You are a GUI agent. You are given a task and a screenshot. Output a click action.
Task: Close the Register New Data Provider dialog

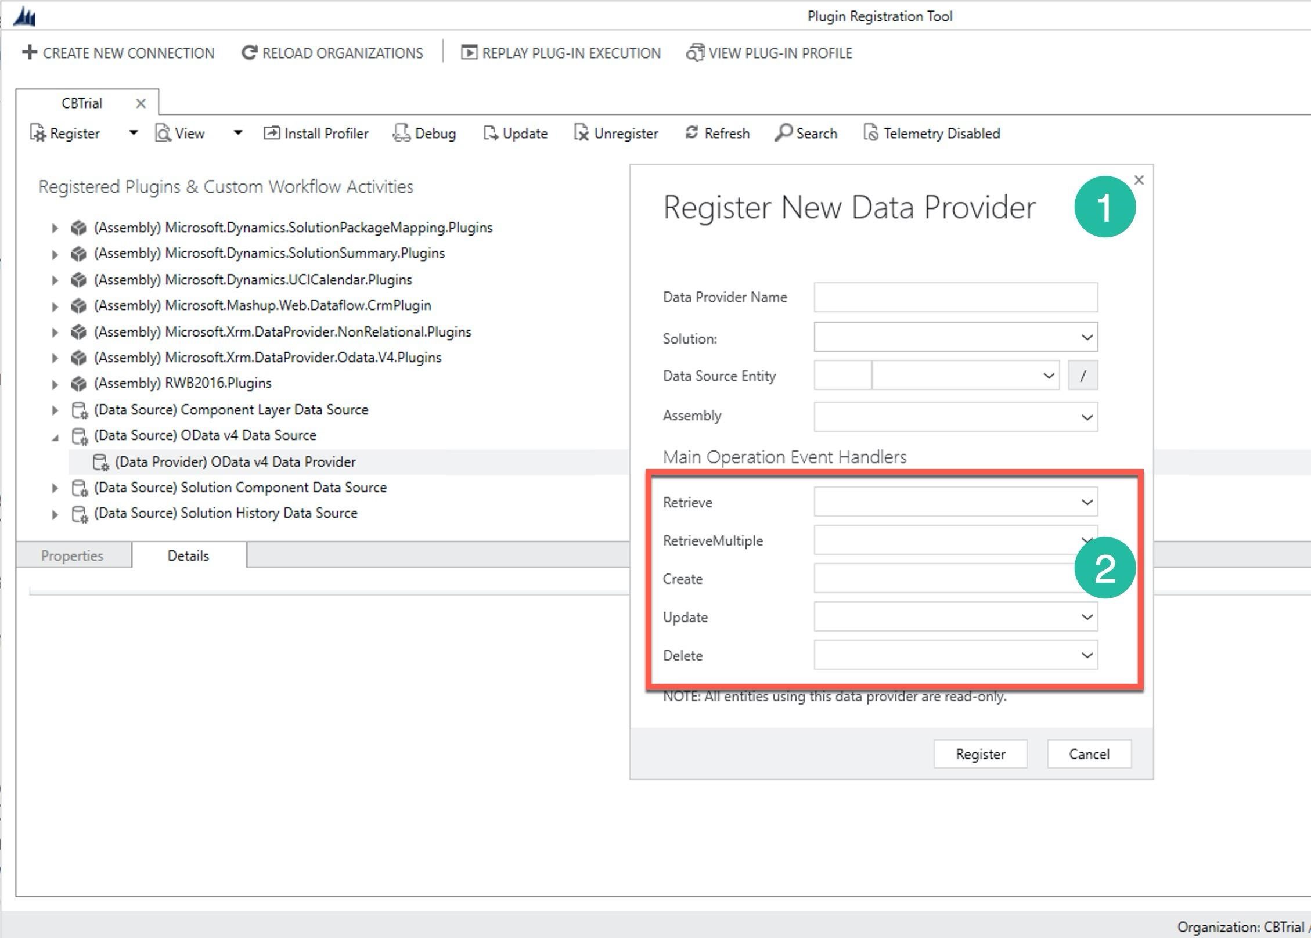tap(1139, 181)
